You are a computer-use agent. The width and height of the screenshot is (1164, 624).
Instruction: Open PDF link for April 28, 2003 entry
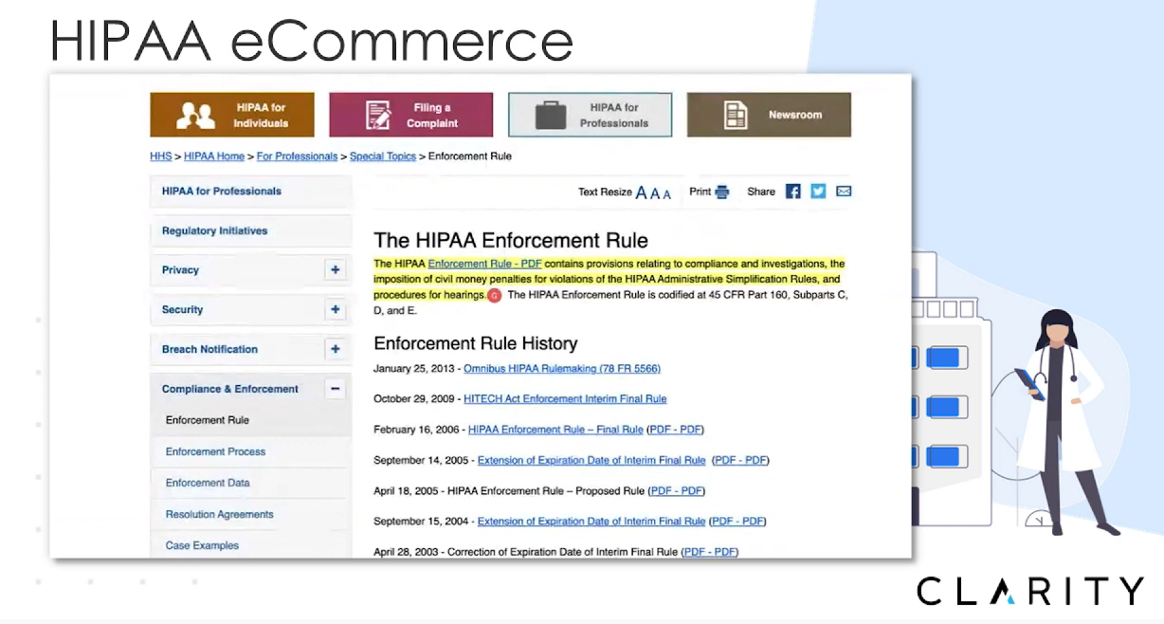pos(710,552)
